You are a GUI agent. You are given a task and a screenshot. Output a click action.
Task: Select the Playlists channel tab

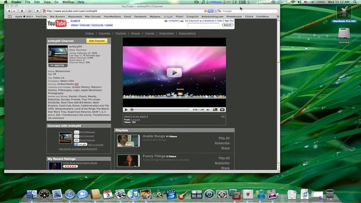pos(120,33)
